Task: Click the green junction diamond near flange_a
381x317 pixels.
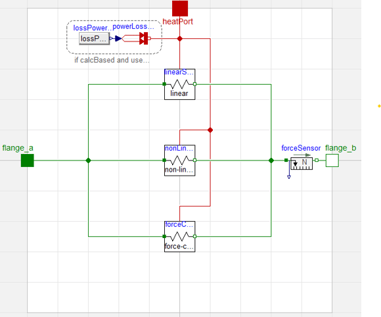Action: (89, 160)
